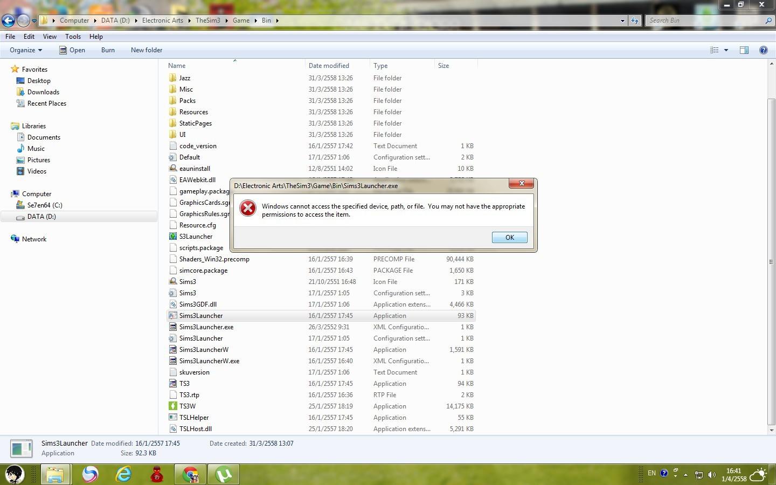The height and width of the screenshot is (485, 776).
Task: Select Pictures under Libraries
Action: click(39, 160)
